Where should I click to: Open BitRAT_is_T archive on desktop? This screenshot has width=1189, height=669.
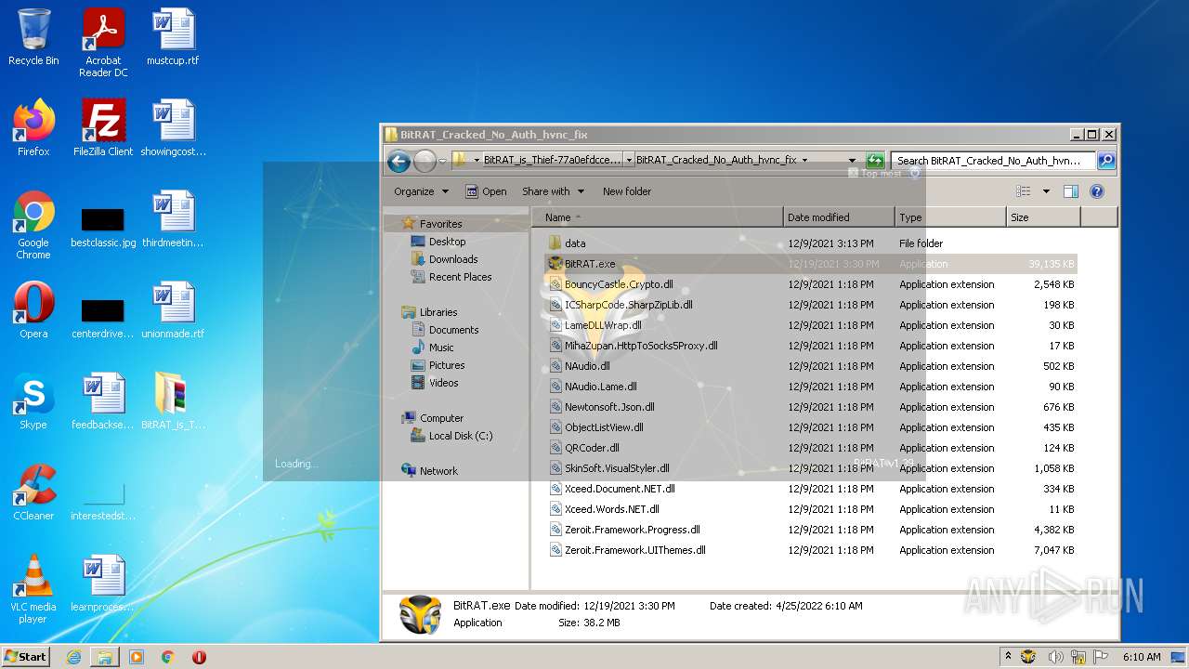click(x=173, y=401)
